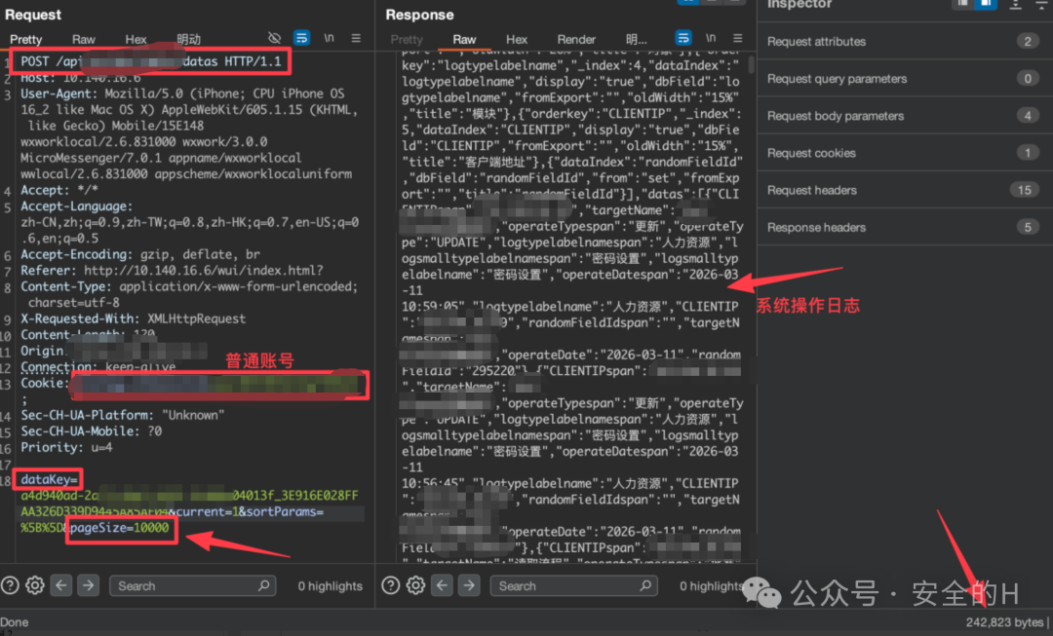Toggle the \n newline display in Response panel

[711, 38]
